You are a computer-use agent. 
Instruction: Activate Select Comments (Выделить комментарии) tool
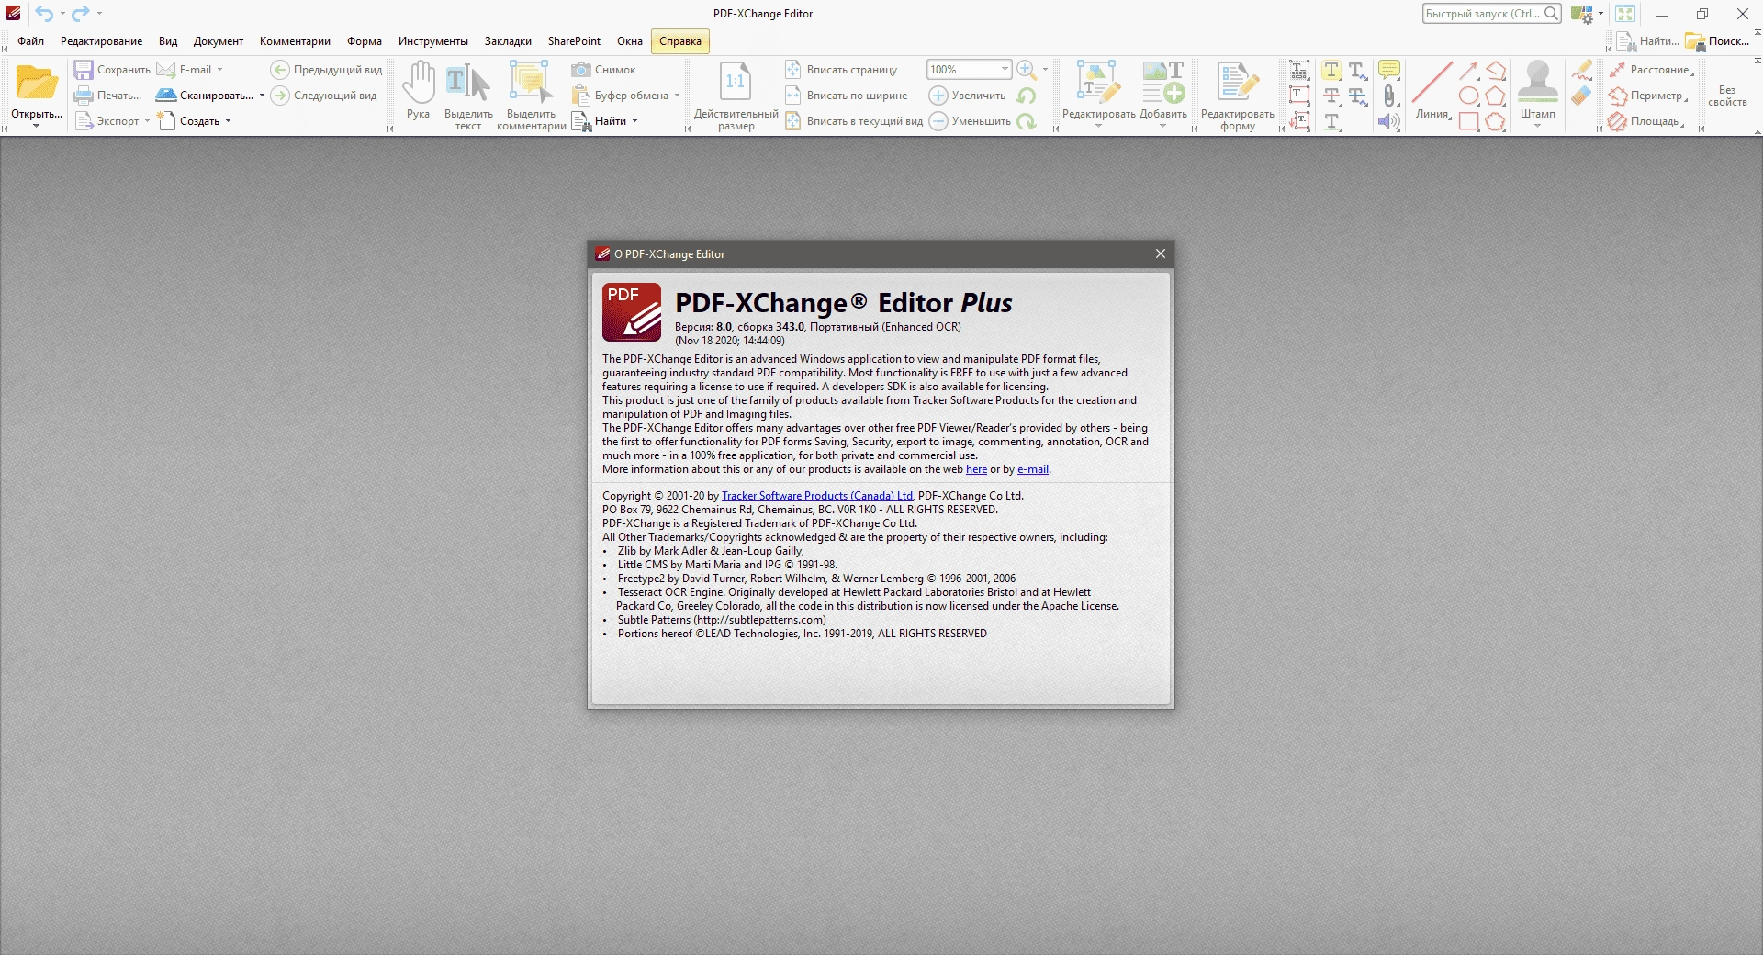(531, 95)
